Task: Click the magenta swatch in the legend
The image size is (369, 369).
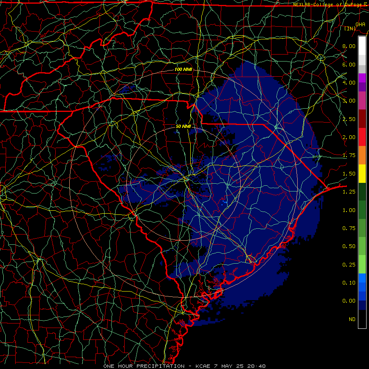Action: pos(362,78)
